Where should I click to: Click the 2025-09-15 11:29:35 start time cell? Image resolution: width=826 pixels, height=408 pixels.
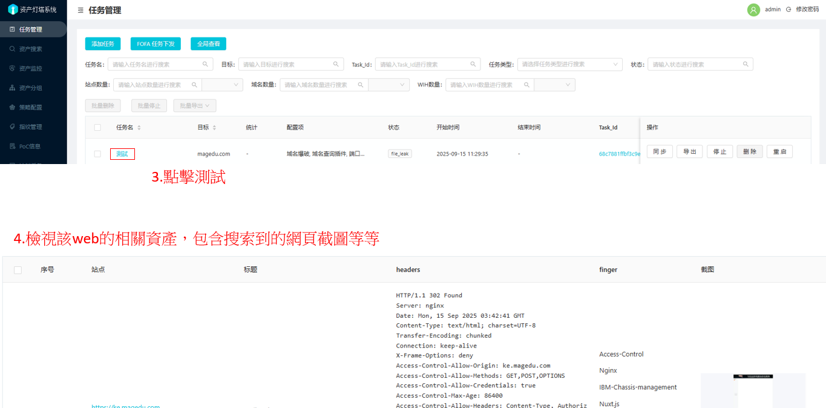pos(462,154)
